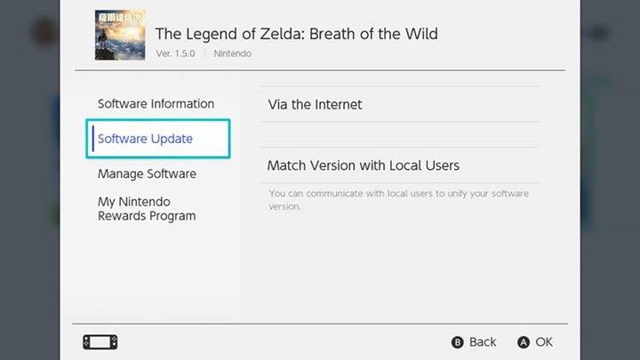640x360 pixels.
Task: Click the Switch console controller icon
Action: [x=100, y=341]
